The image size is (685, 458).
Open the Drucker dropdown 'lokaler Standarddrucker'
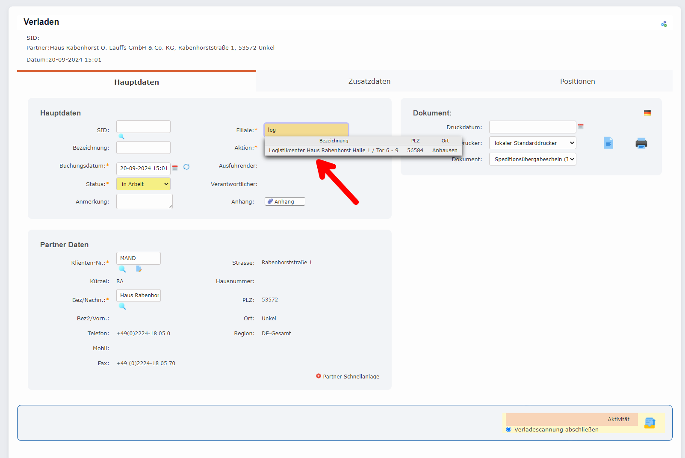tap(532, 143)
